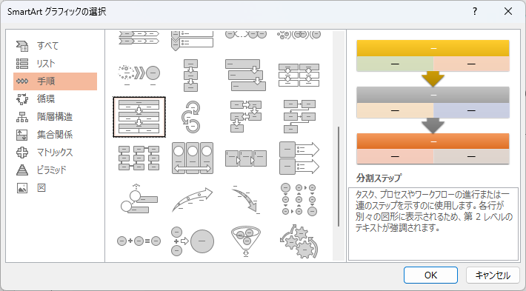Select the upward arrow process layout

pos(192,199)
